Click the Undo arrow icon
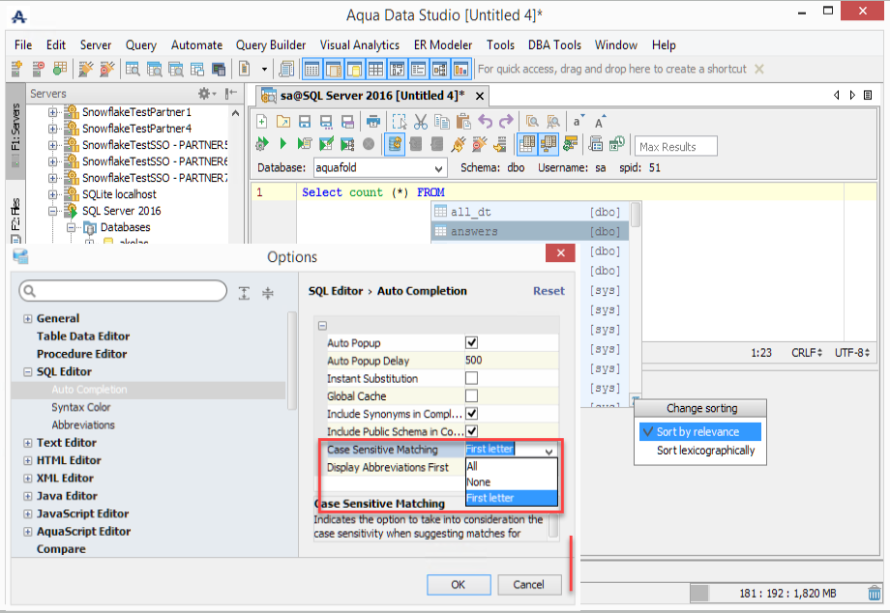 click(485, 121)
